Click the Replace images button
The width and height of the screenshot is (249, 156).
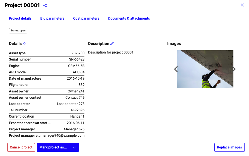pyautogui.click(x=229, y=147)
